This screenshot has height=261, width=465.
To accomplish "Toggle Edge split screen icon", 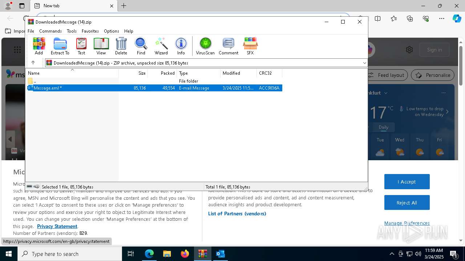I will coord(378,18).
